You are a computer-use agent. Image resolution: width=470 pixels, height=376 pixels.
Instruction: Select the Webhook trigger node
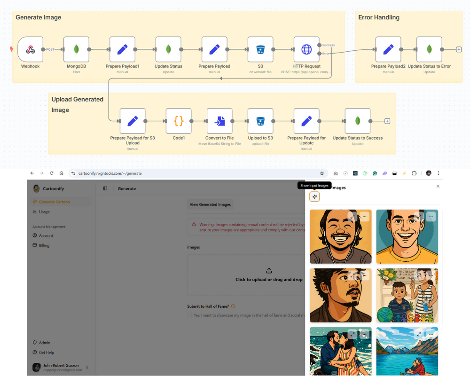(x=30, y=49)
